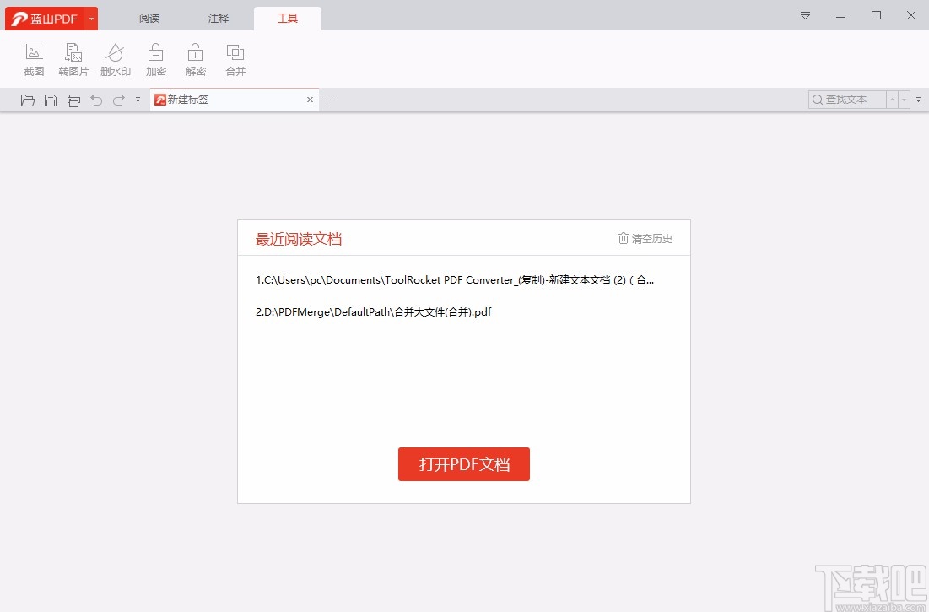Click the open file folder icon
This screenshot has width=929, height=612.
pyautogui.click(x=27, y=100)
